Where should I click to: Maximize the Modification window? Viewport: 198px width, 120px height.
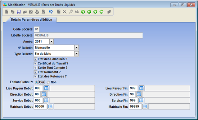(x=183, y=5)
